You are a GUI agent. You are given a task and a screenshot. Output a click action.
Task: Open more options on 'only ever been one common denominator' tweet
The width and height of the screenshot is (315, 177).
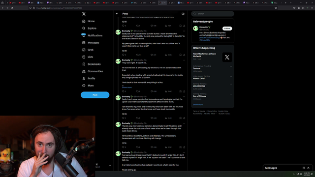184,123
